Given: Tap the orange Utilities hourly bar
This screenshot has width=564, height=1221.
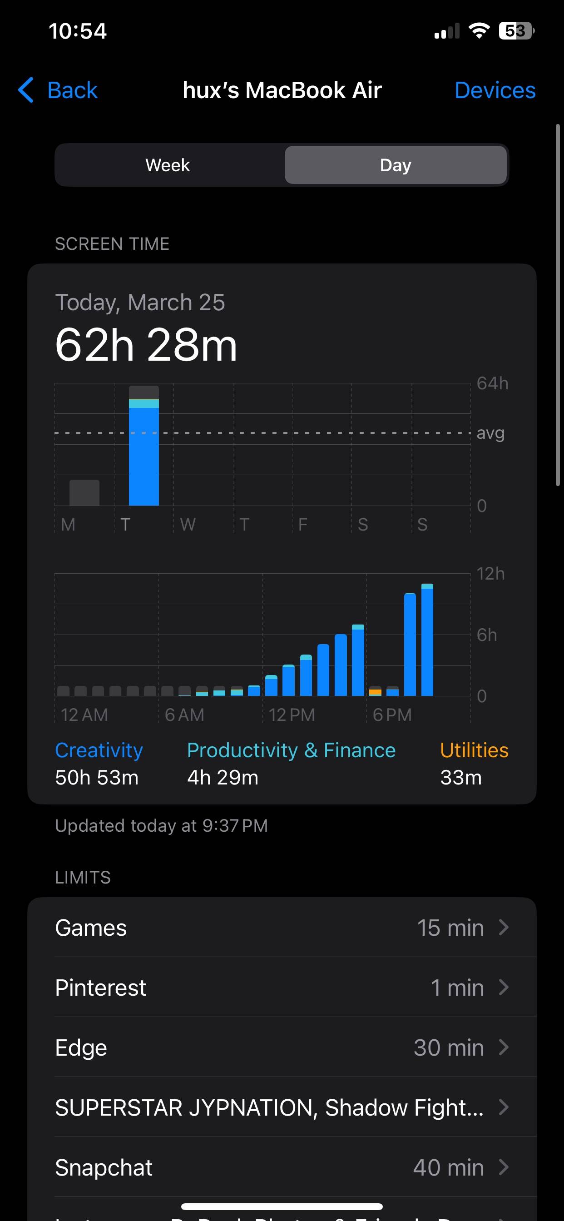Looking at the screenshot, I should pyautogui.click(x=375, y=691).
